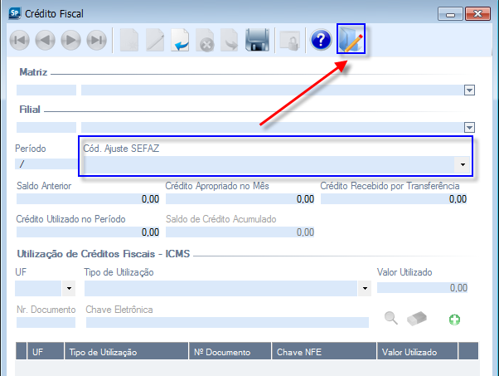499x376 pixels.
Task: Click Saldo de Crédito Acumulado field
Action: coord(240,232)
